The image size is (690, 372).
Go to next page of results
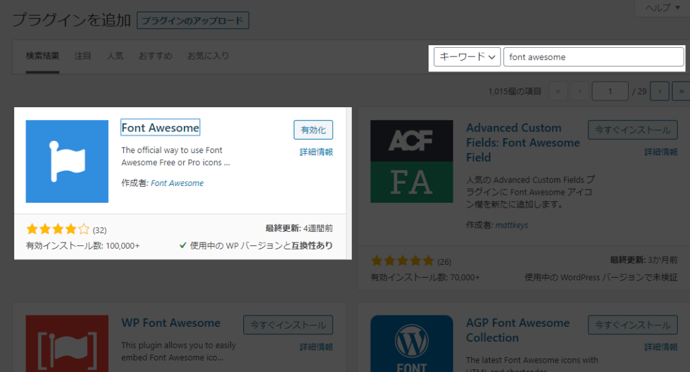pyautogui.click(x=660, y=91)
